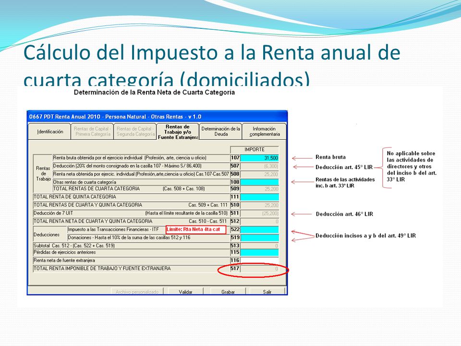This screenshot has height=346, width=461.
Task: Select Rentas de Capital Primera Categoría tab
Action: (x=92, y=132)
